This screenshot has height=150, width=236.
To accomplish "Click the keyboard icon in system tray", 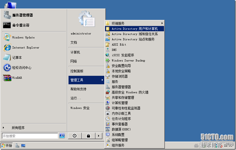I will [x=196, y=146].
